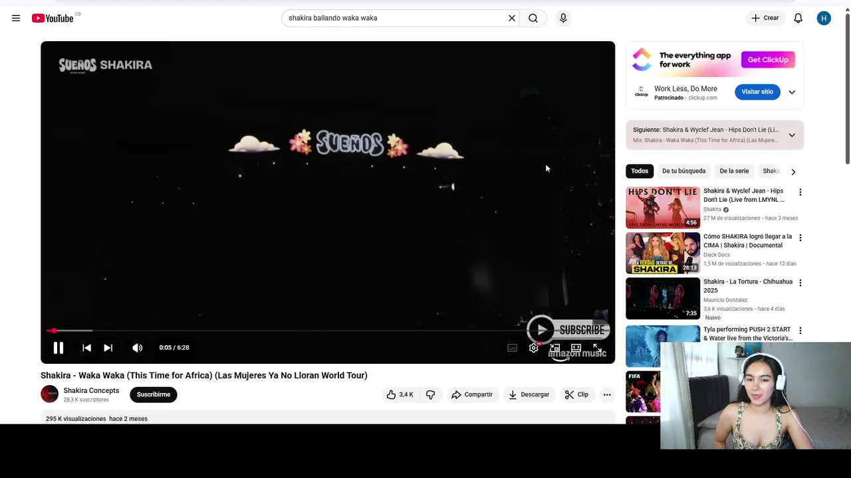Open account avatar menu
Screen dimensions: 851x478
pos(824,18)
